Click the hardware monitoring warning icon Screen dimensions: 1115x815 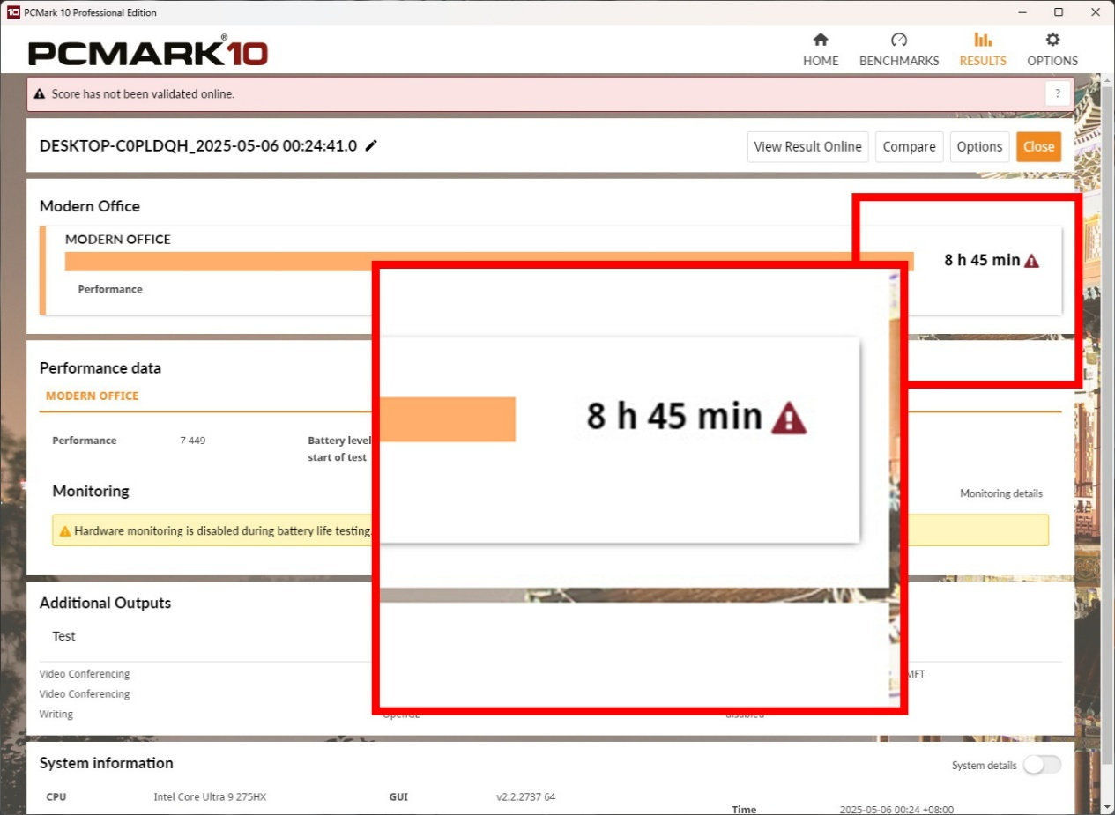pos(64,531)
